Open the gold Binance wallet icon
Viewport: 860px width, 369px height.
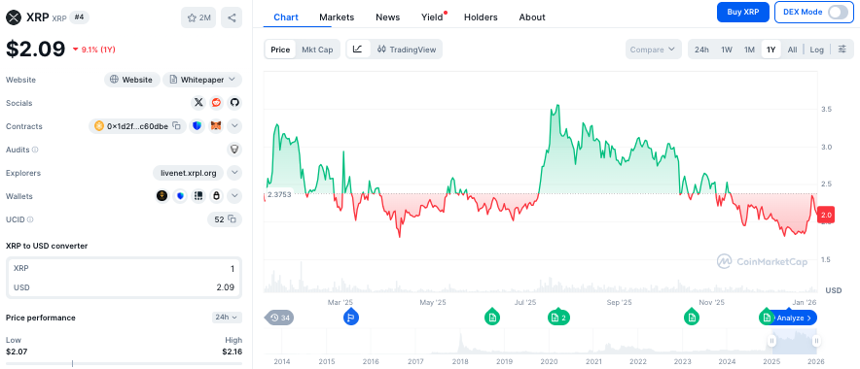click(x=161, y=196)
